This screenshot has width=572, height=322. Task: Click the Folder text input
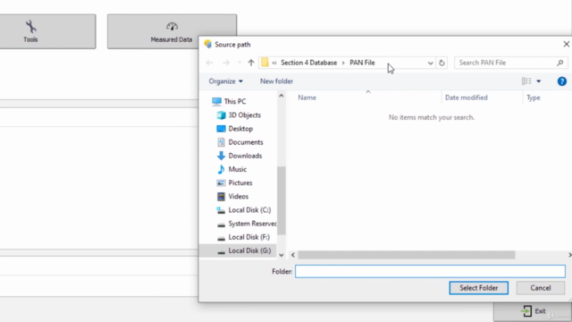(x=430, y=271)
